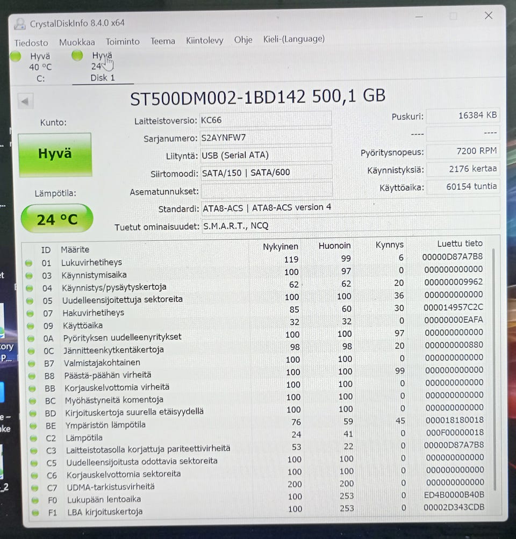Click the Käyttöaika value 60154 tuntia
The width and height of the screenshot is (516, 539).
(463, 186)
